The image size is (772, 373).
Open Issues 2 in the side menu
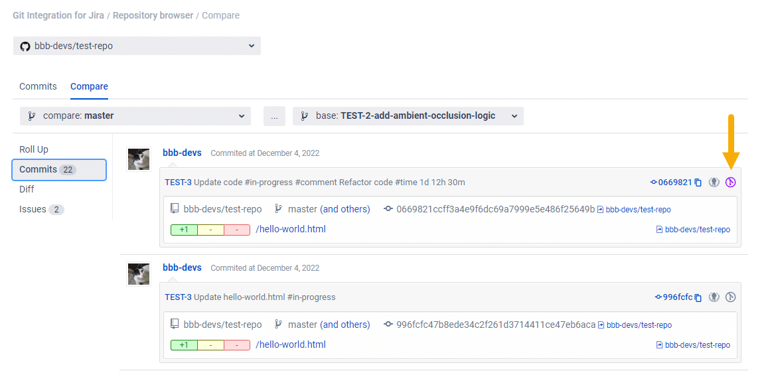coord(41,210)
